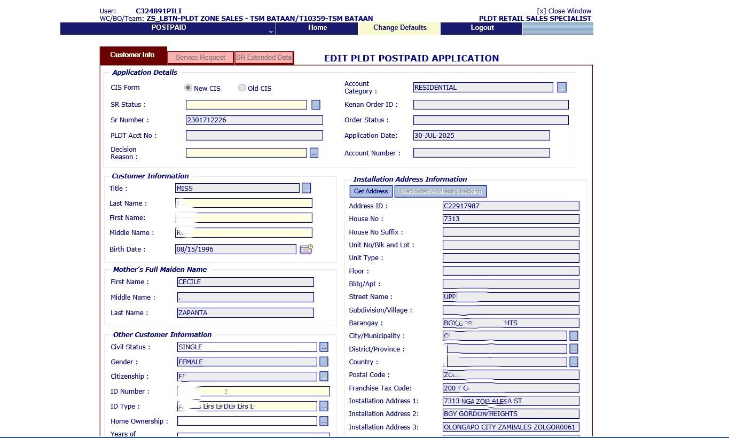The image size is (729, 438).
Task: Click Blacklisted Address Checking button
Action: point(441,191)
